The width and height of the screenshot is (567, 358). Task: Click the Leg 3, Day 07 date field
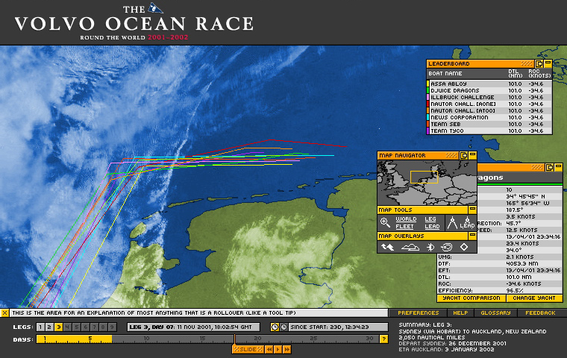point(193,327)
